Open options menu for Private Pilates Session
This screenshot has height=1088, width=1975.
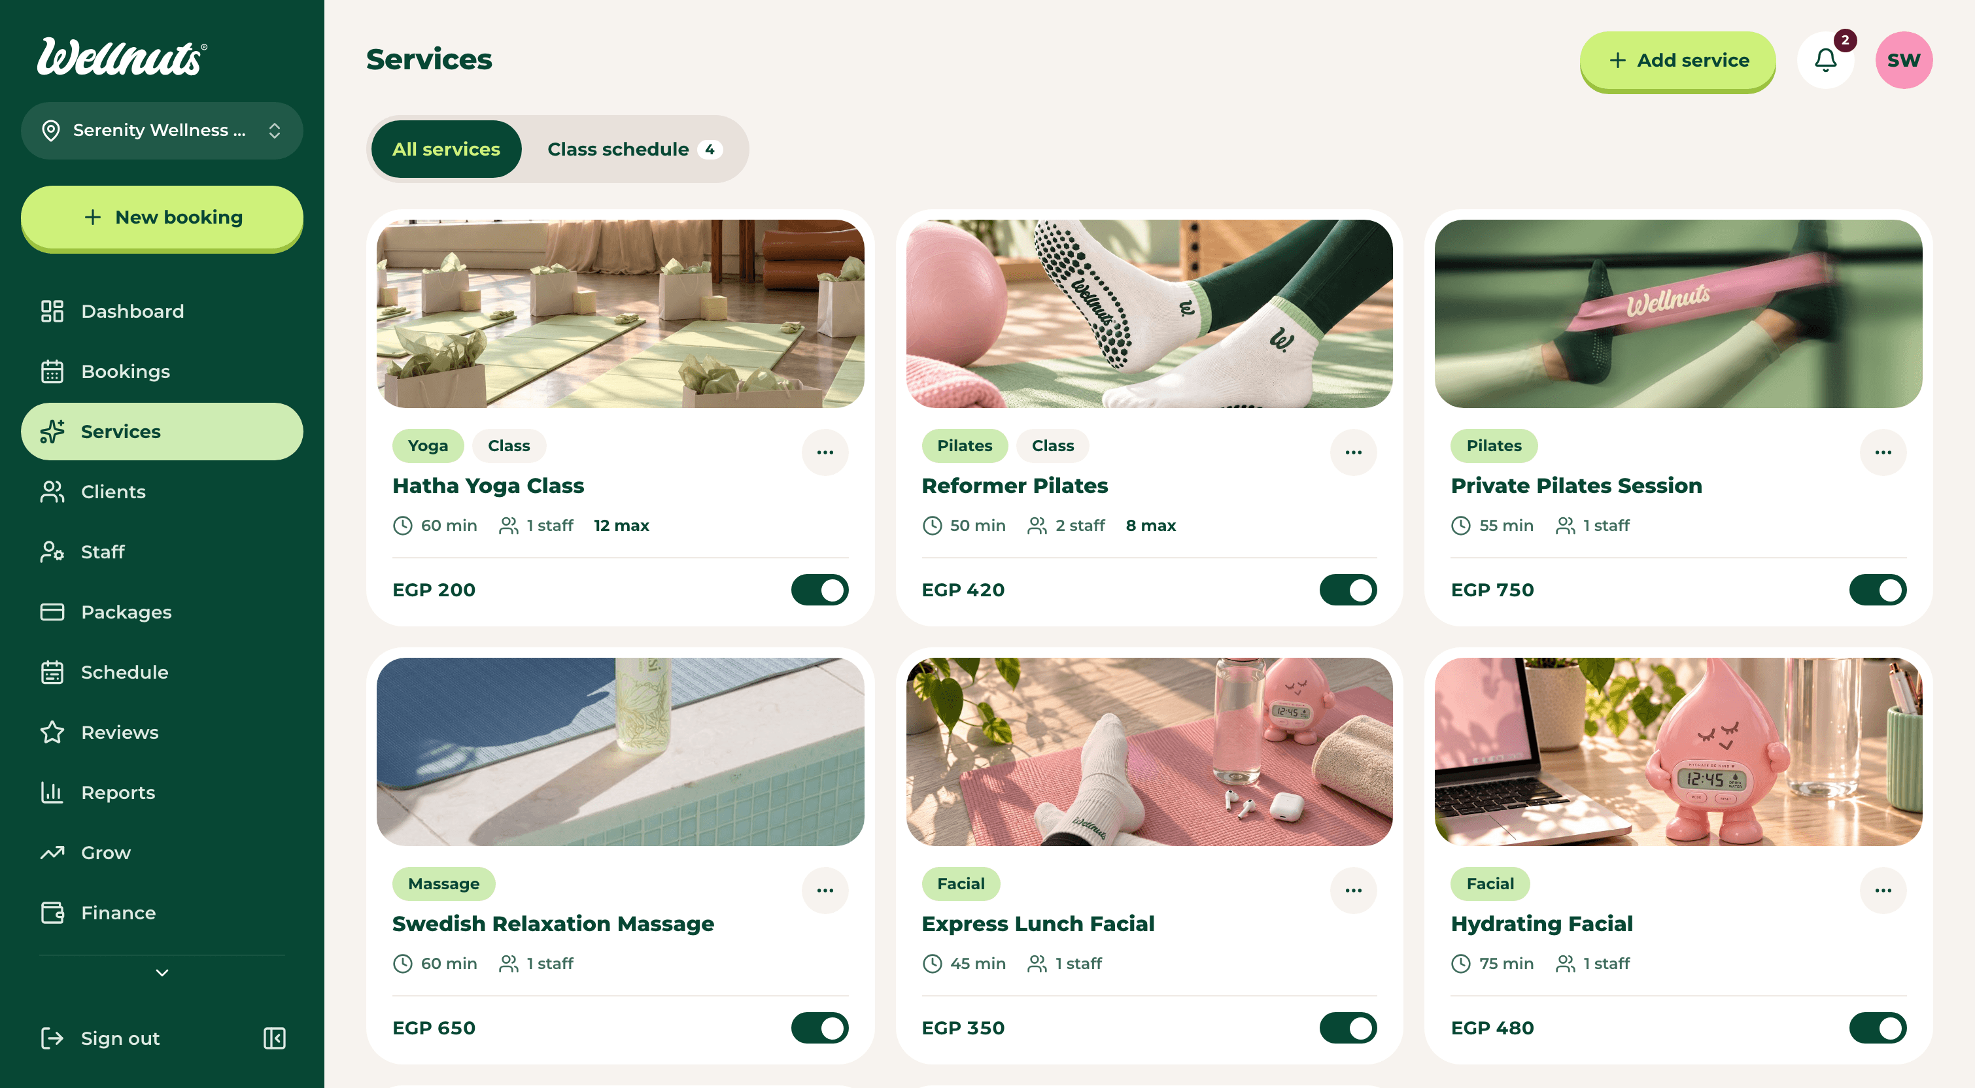[x=1883, y=452]
